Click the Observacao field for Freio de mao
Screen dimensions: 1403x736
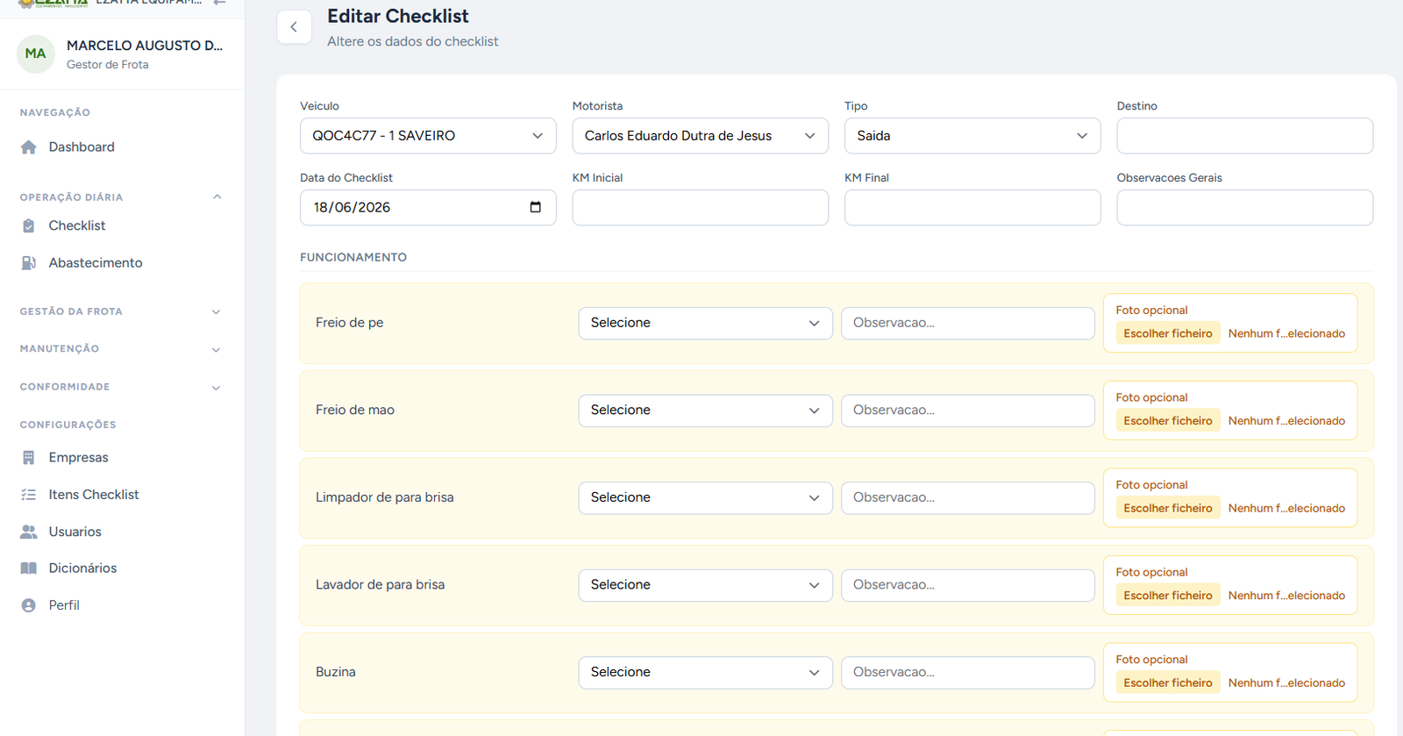968,411
